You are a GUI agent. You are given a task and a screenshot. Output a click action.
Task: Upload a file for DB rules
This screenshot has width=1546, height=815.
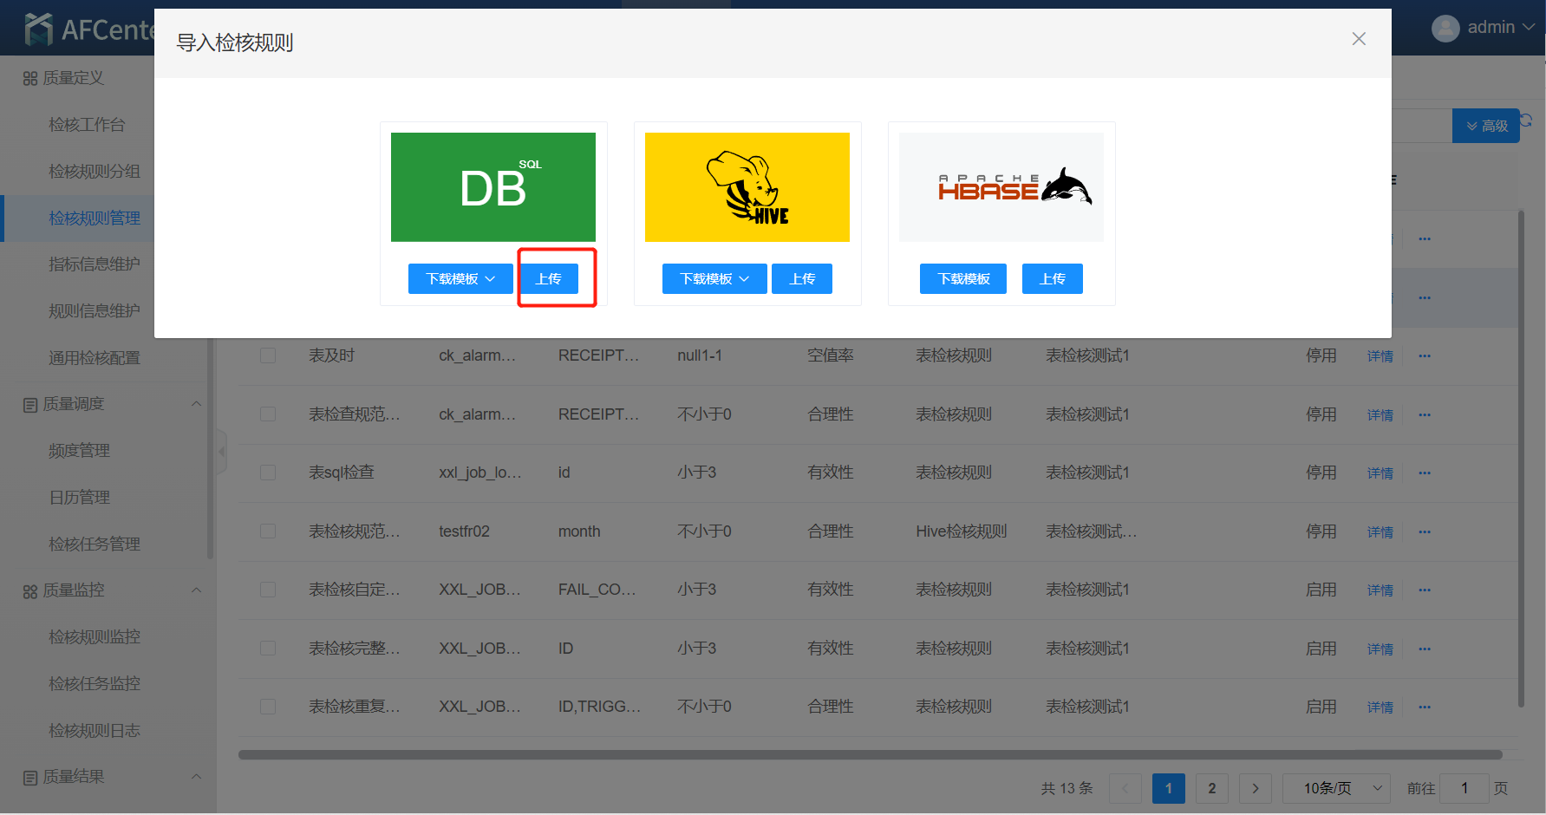pyautogui.click(x=548, y=279)
